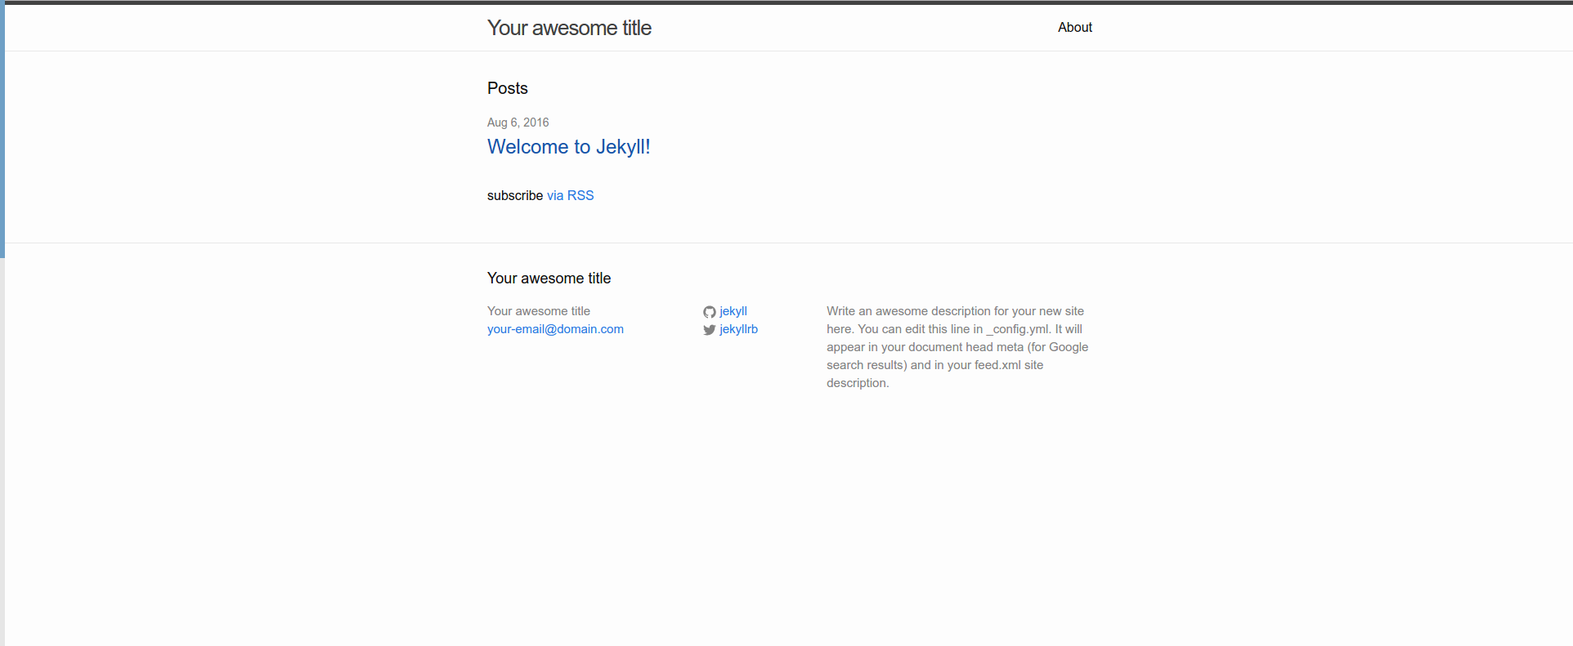1573x646 pixels.
Task: Visit the jekyllrb Twitter profile link
Action: coord(738,329)
